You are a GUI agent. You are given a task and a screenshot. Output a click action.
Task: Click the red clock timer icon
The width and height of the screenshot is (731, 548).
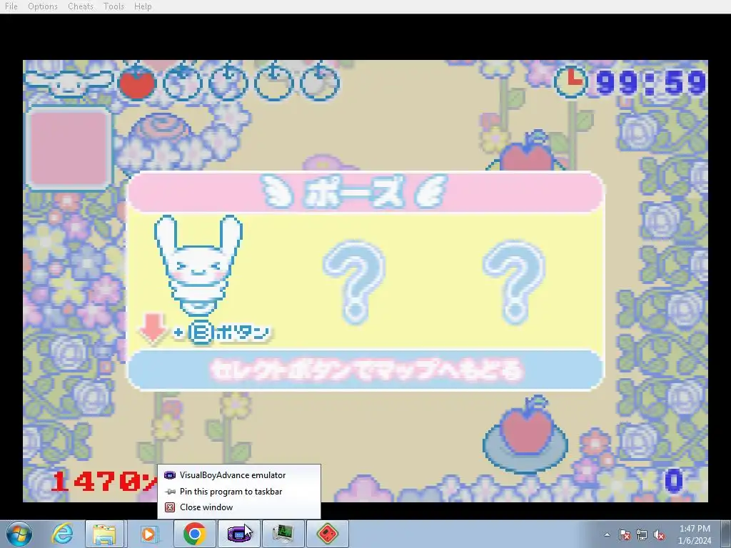(x=570, y=81)
